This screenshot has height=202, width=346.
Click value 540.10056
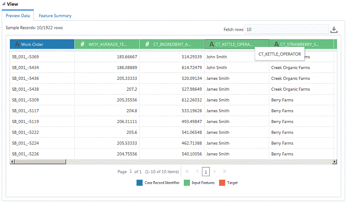point(192,154)
